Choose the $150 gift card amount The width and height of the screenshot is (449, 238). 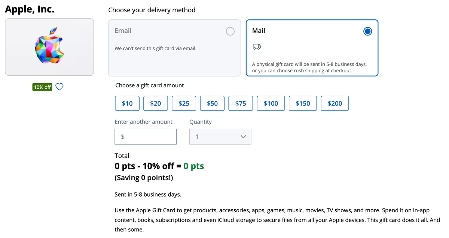point(303,103)
